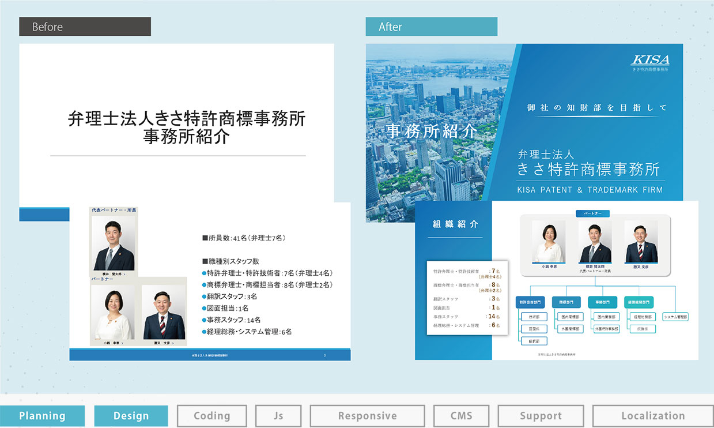
Task: Select the Design tag
Action: (131, 416)
